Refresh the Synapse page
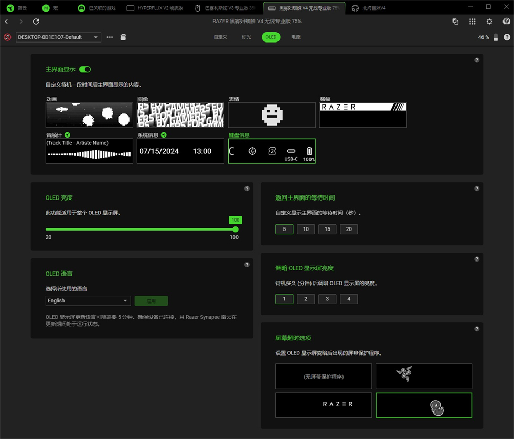Viewport: 514px width, 439px height. 36,22
